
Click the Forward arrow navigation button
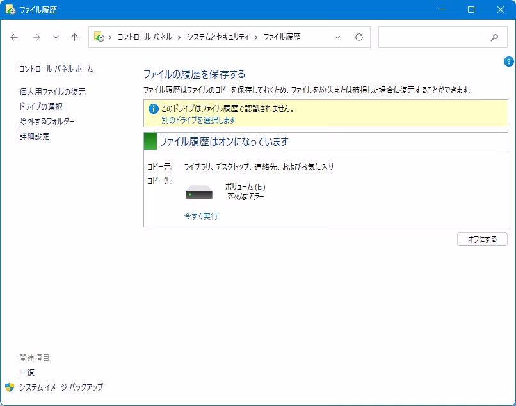pos(36,37)
